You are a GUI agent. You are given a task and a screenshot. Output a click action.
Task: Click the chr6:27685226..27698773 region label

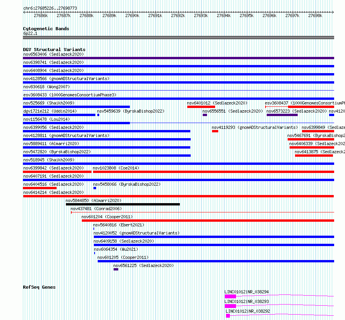pyautogui.click(x=50, y=8)
